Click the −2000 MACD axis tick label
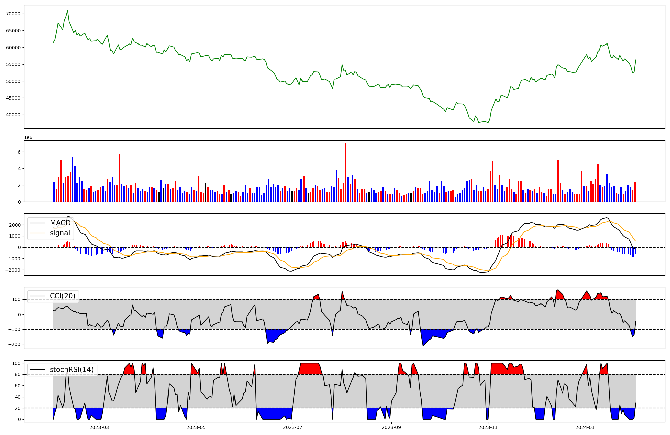Screen dimensions: 670x435 coord(13,270)
